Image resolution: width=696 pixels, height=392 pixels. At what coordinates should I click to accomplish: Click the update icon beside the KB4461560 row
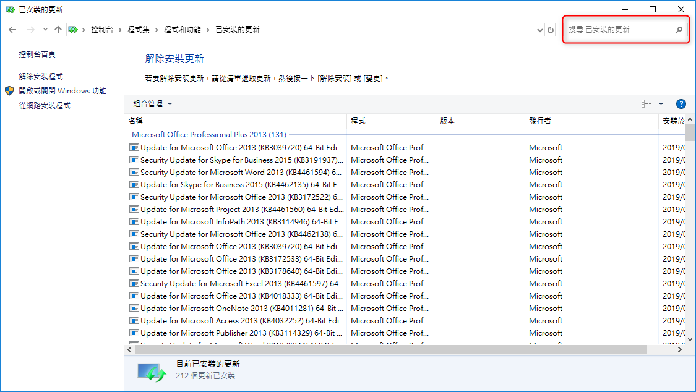[134, 210]
